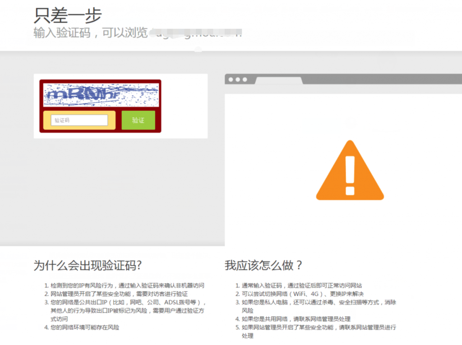Click solution 4 about 共用网络 管理员
This screenshot has width=462, height=345.
(296, 319)
